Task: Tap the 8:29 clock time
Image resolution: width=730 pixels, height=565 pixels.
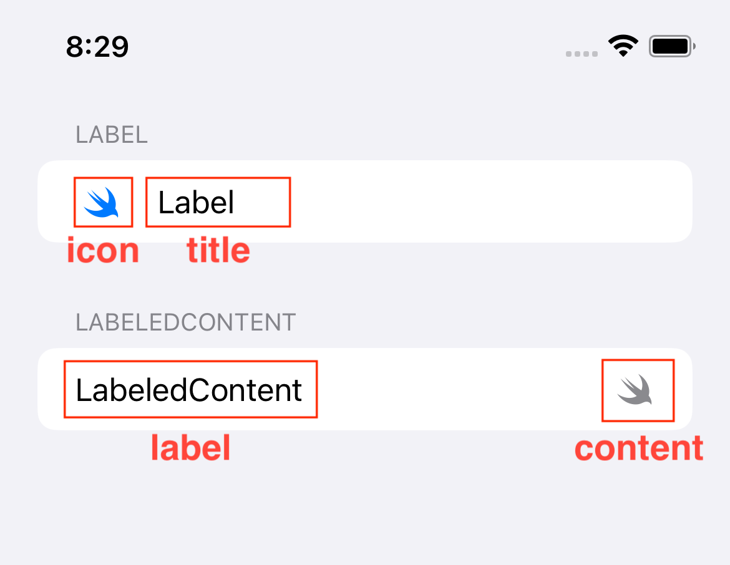Action: coord(97,47)
